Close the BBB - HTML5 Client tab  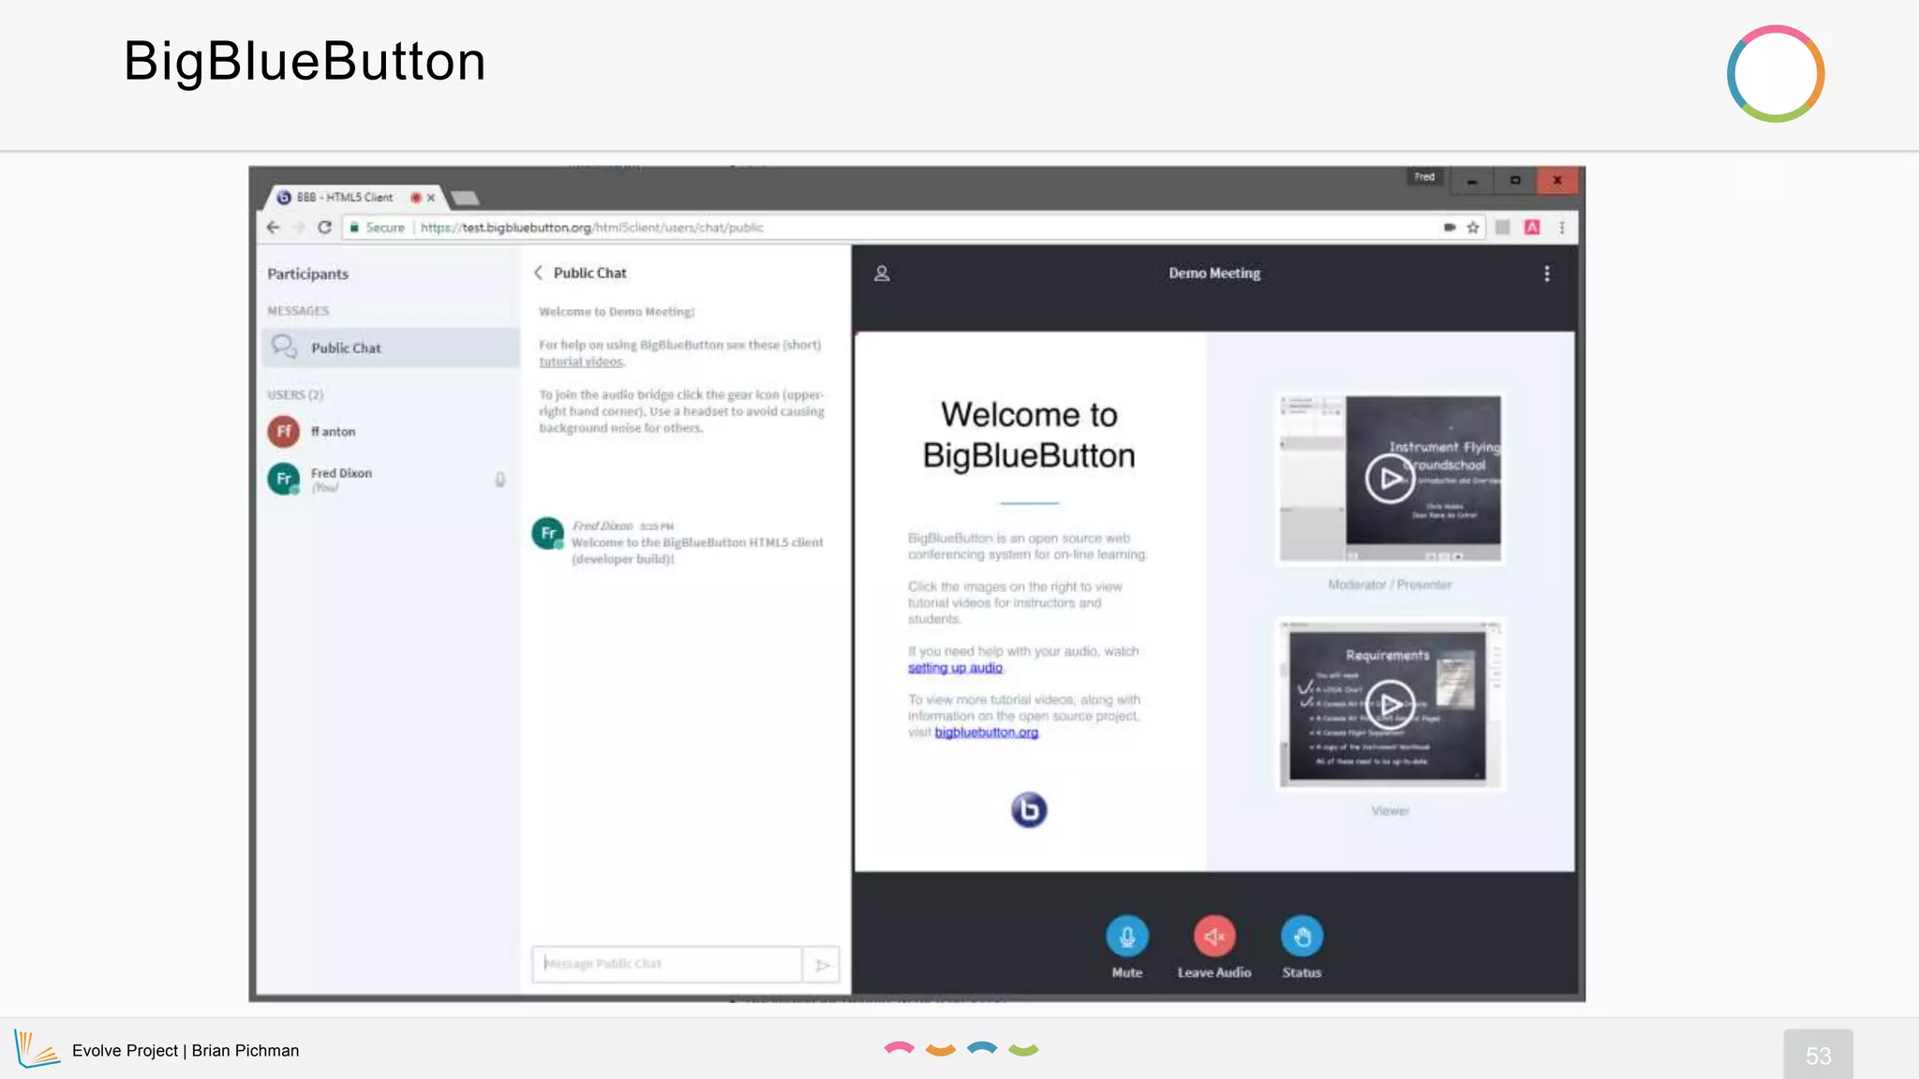431,198
